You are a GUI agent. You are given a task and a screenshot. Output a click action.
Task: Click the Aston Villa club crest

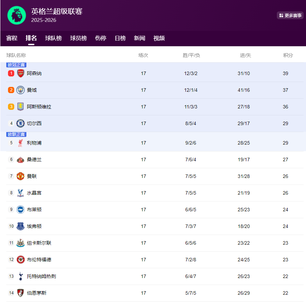(x=20, y=107)
